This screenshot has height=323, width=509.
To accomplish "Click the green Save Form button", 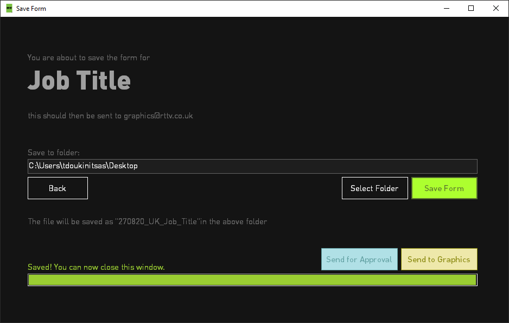I will [444, 188].
